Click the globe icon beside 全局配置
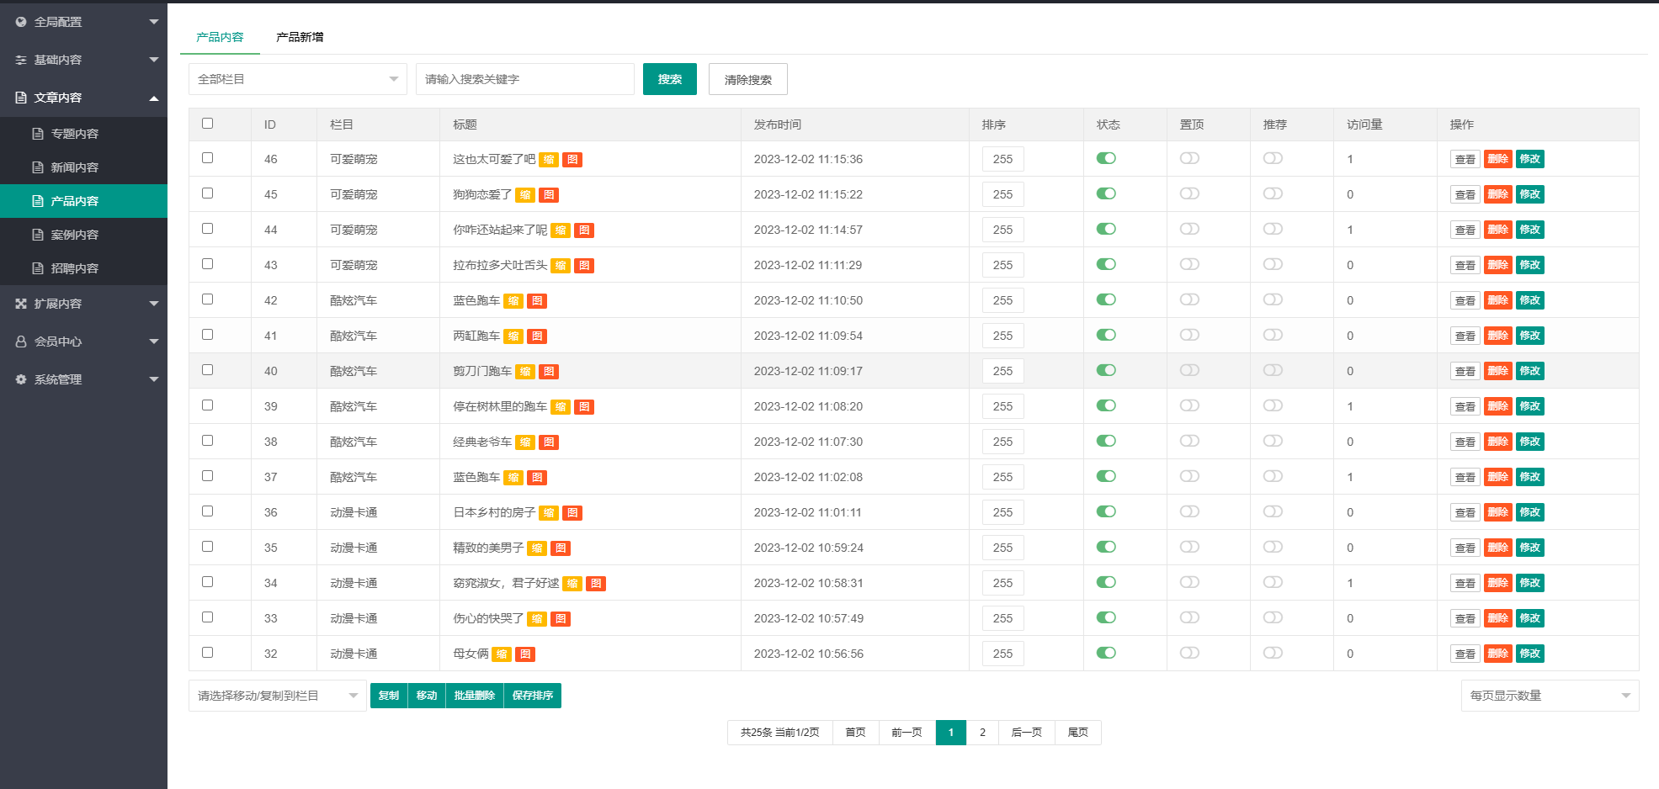This screenshot has width=1659, height=789. (21, 22)
